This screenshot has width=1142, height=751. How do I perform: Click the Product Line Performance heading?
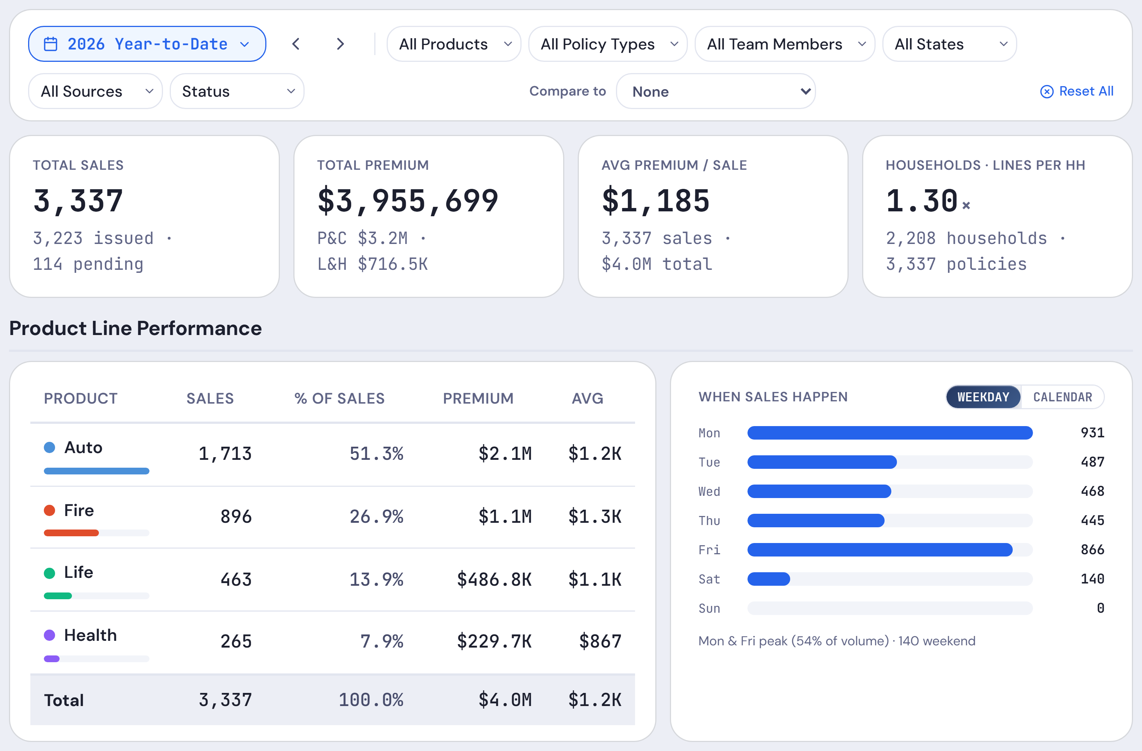click(x=135, y=329)
